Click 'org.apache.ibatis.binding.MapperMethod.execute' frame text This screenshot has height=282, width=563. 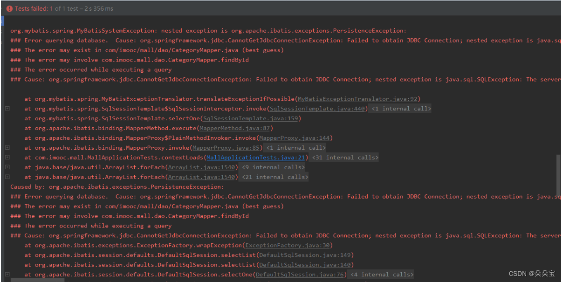(115, 128)
